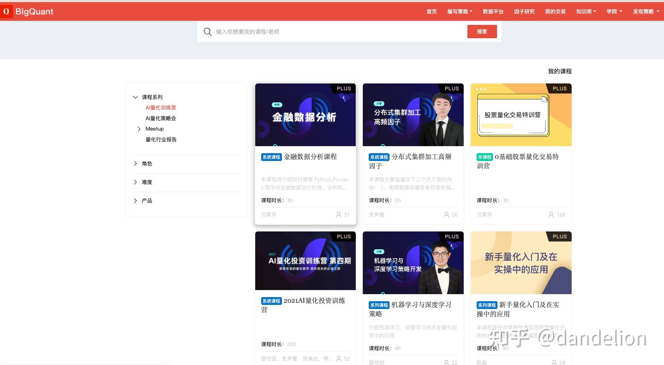Open the 我的课程 link
This screenshot has height=365, width=664.
pyautogui.click(x=559, y=71)
